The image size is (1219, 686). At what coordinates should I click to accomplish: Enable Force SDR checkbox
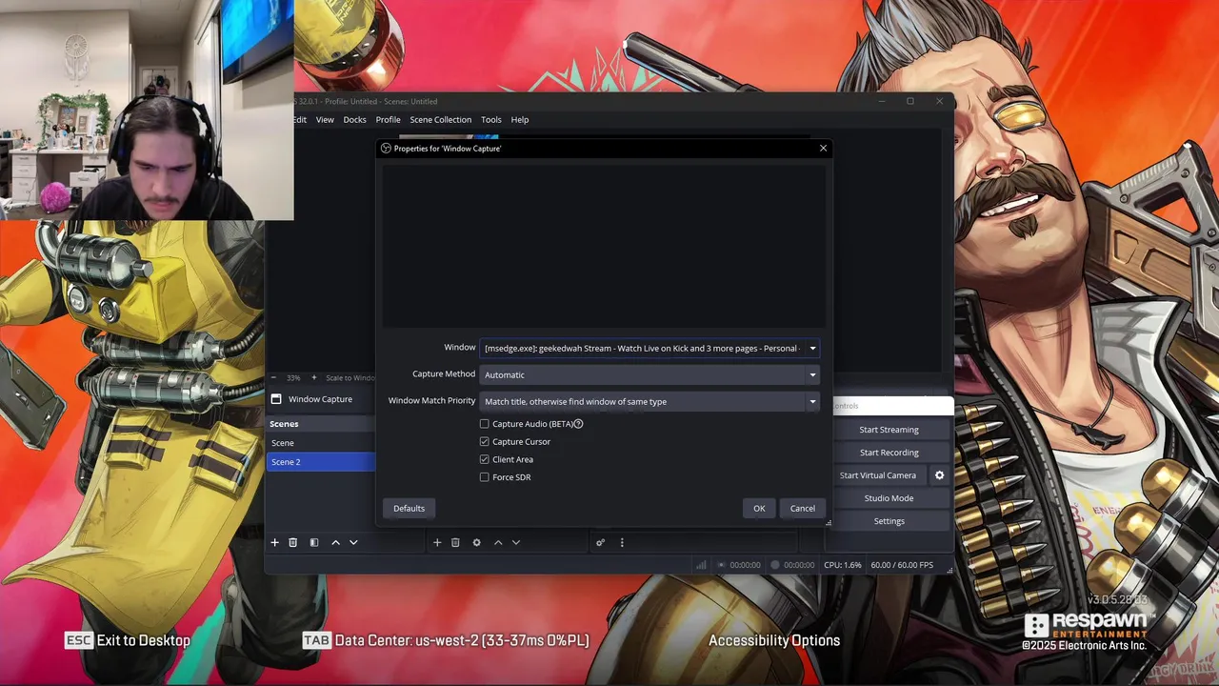click(485, 477)
